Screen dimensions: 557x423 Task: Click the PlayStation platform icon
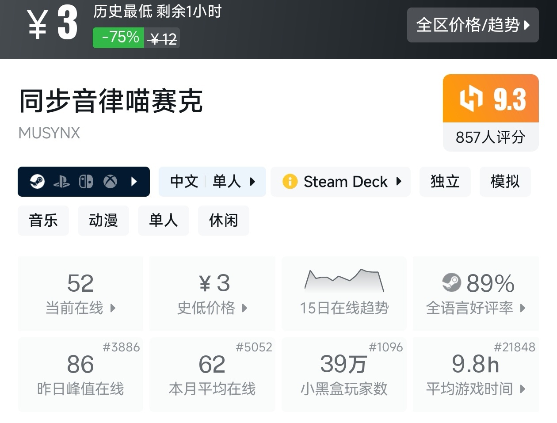(x=61, y=182)
